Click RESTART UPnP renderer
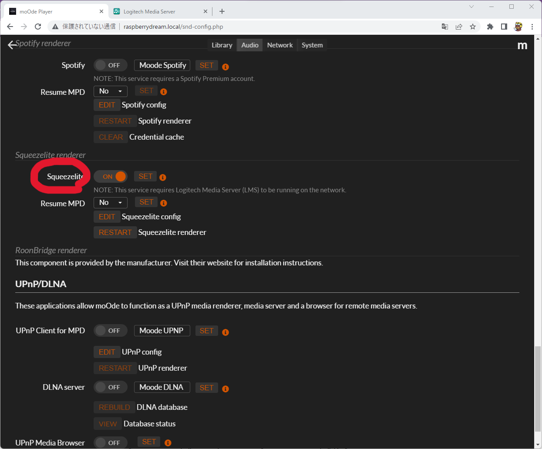The width and height of the screenshot is (542, 449). 115,368
